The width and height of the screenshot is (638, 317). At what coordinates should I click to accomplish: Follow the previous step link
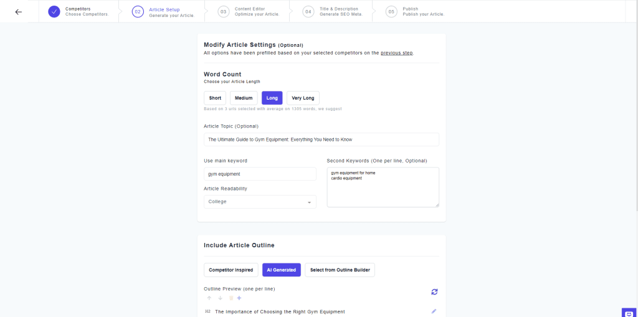[x=396, y=53]
